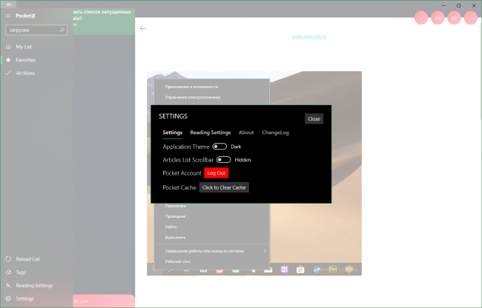Click the title bar back arrow
Image resolution: width=482 pixels, height=308 pixels.
click(x=8, y=4)
